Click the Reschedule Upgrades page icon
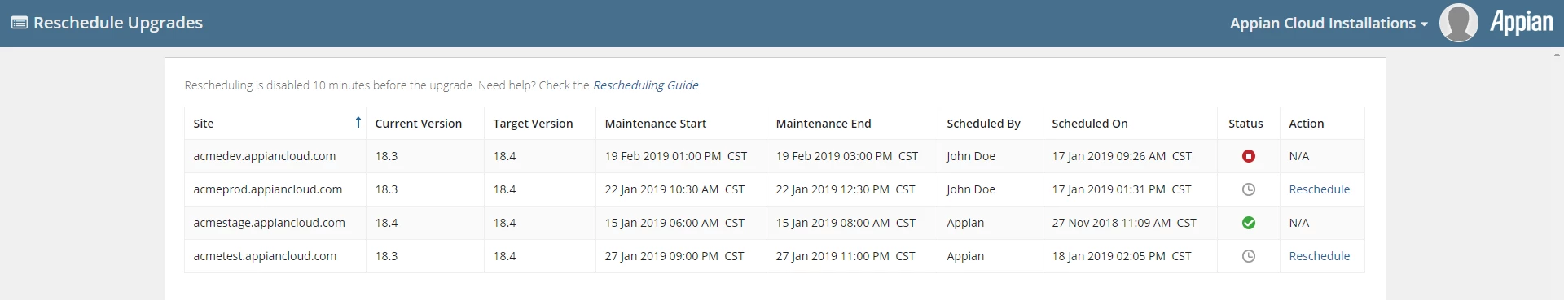The width and height of the screenshot is (1564, 300). tap(20, 23)
